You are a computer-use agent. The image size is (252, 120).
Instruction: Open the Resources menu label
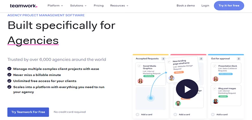tap(118, 5)
